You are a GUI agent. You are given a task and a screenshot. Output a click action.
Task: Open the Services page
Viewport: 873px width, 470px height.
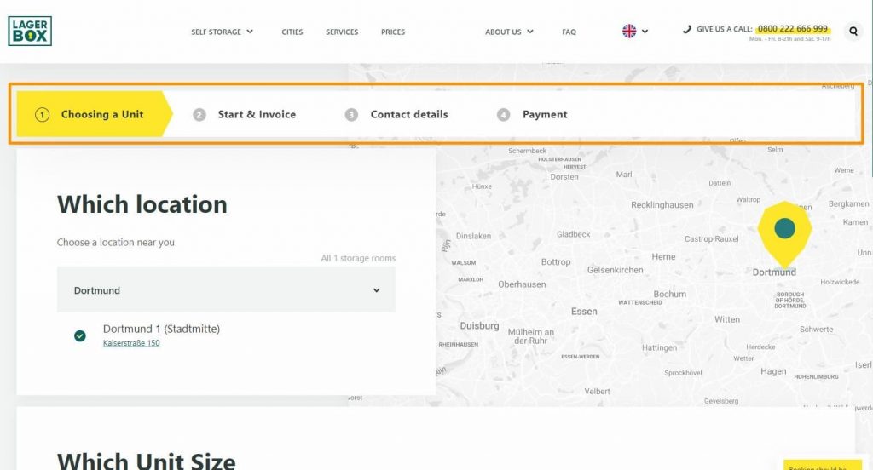click(x=342, y=32)
